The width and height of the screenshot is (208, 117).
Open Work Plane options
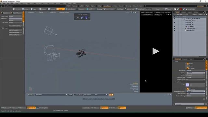tap(119, 9)
